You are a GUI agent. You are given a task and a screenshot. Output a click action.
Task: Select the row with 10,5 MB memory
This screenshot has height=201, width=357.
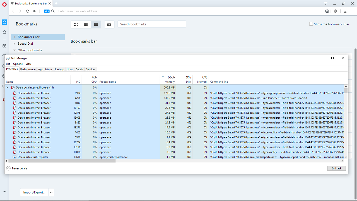pos(174,132)
